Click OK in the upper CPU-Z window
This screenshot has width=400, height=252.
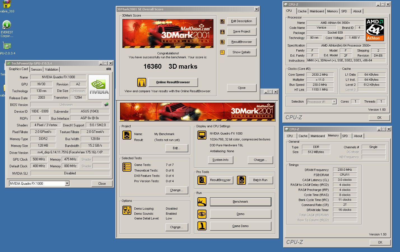coord(379,118)
